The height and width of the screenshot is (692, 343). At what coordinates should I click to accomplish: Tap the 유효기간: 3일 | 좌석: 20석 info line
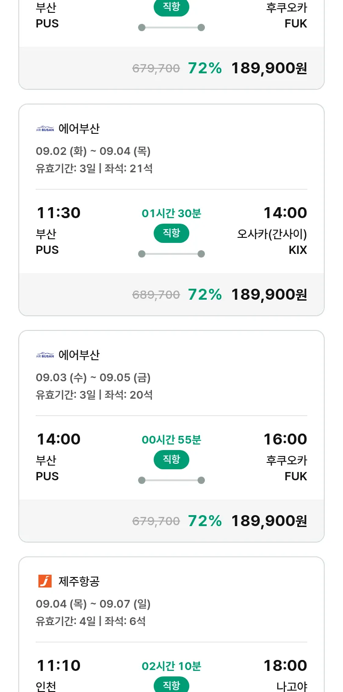pos(94,395)
